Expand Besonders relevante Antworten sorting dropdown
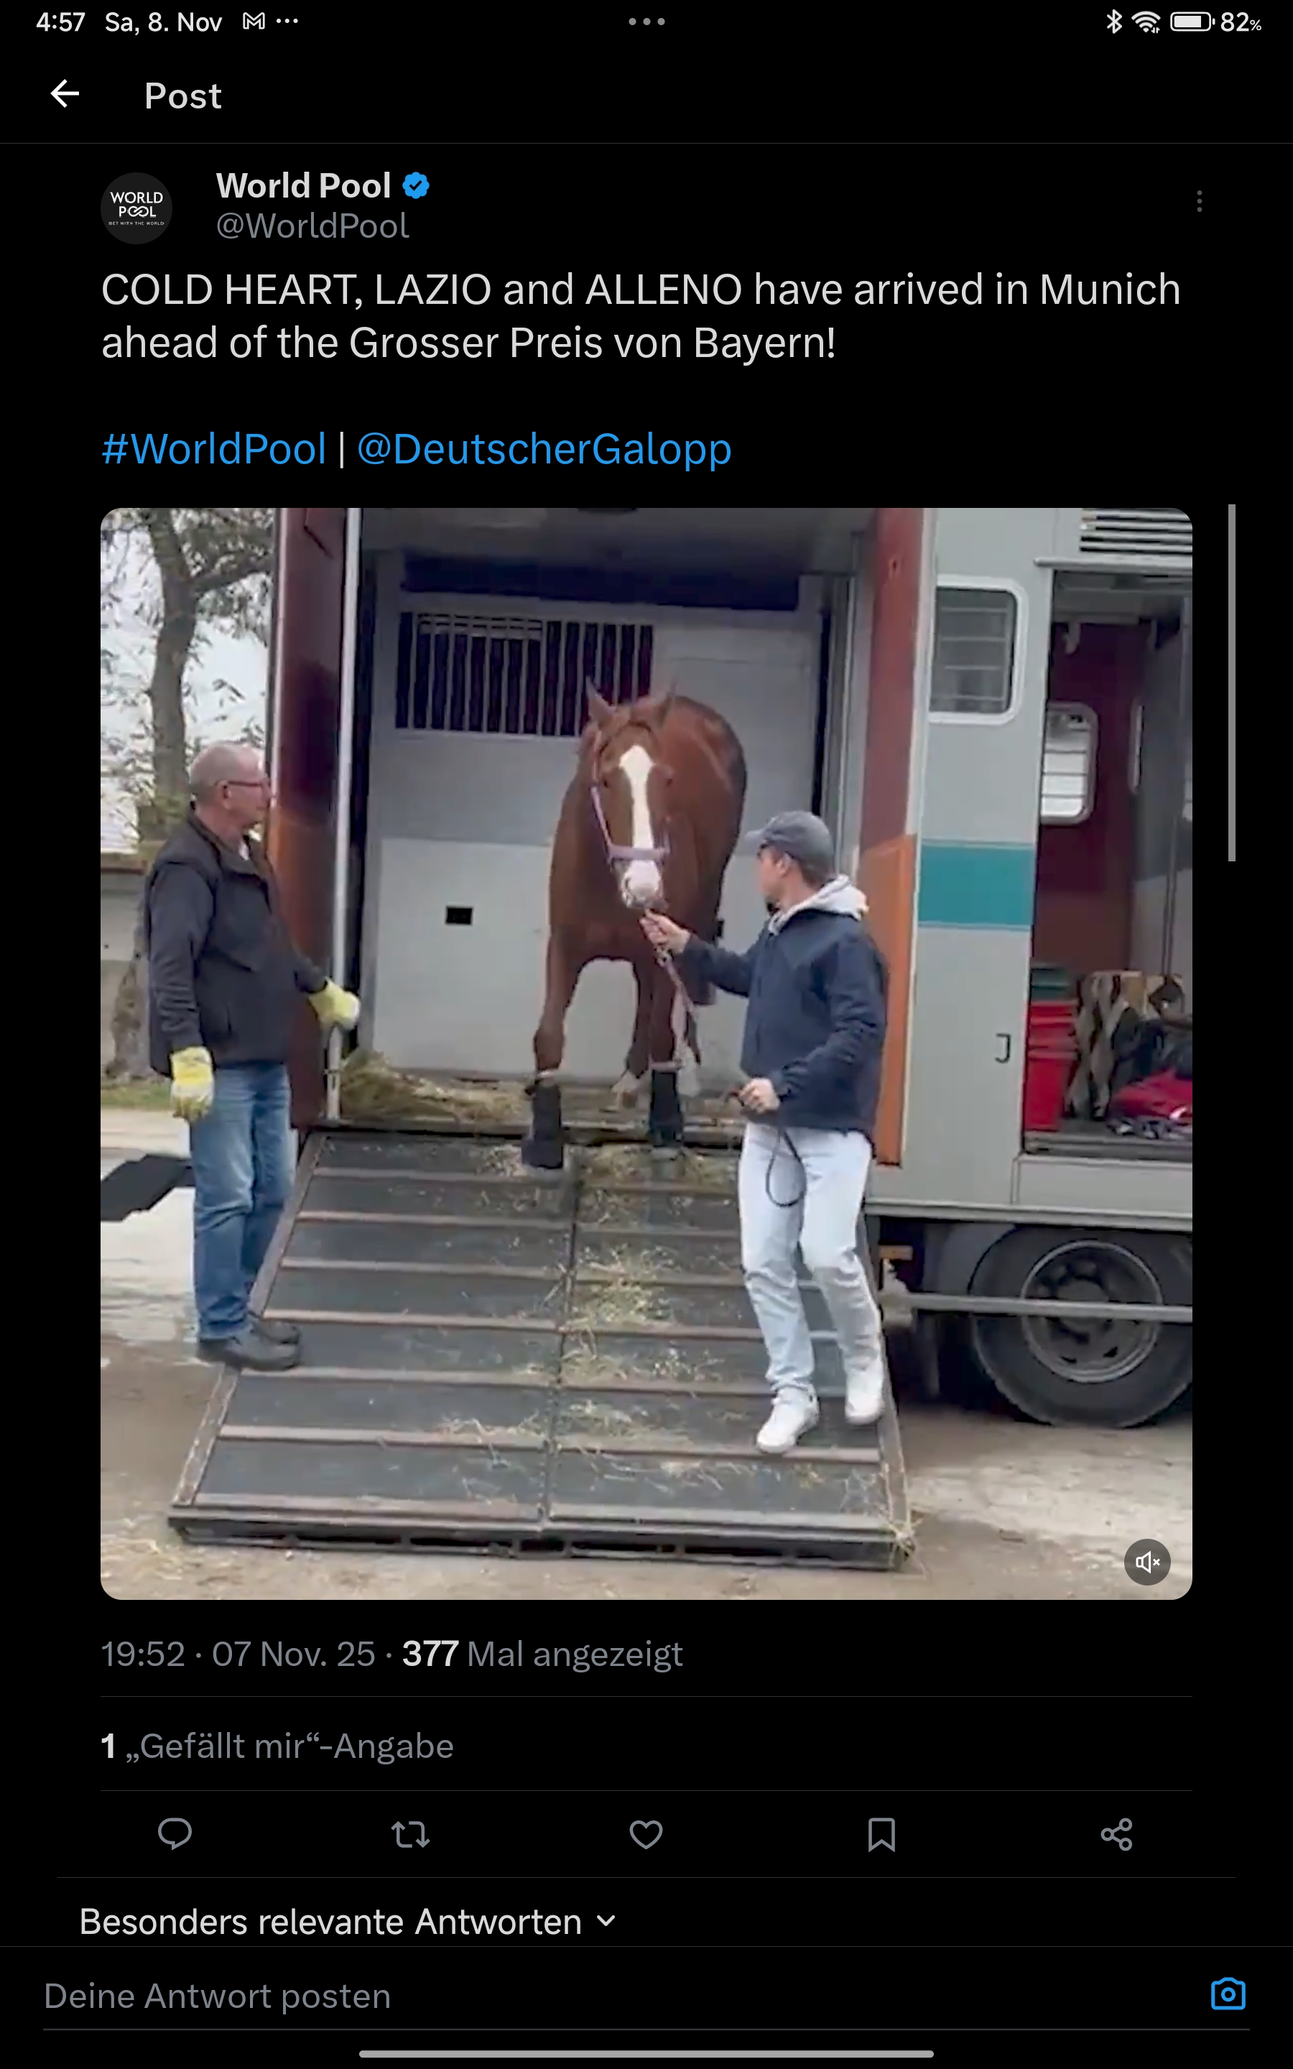This screenshot has width=1293, height=2069. (x=348, y=1921)
